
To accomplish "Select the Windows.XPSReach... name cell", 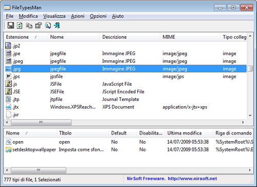I will tap(73, 107).
